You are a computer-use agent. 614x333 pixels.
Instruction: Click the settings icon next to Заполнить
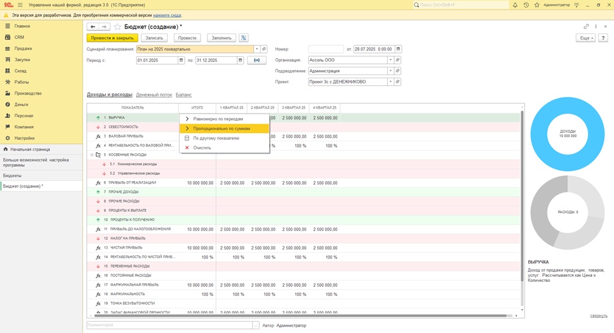(x=243, y=38)
